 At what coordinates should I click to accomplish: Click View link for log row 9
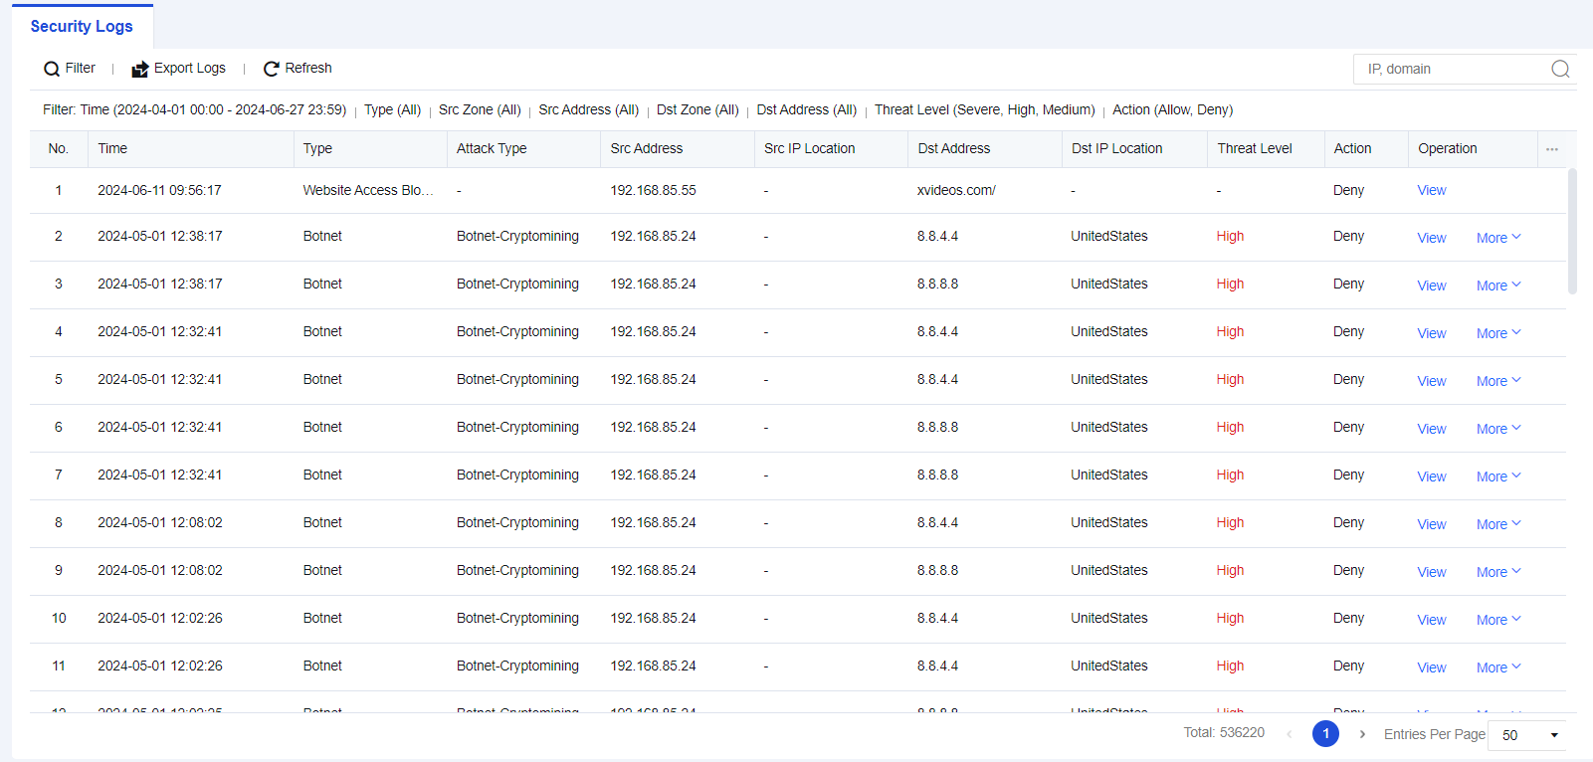1431,572
